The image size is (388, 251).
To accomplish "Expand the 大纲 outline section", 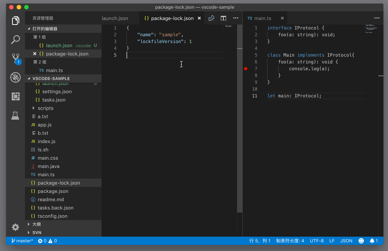I will click(x=37, y=224).
